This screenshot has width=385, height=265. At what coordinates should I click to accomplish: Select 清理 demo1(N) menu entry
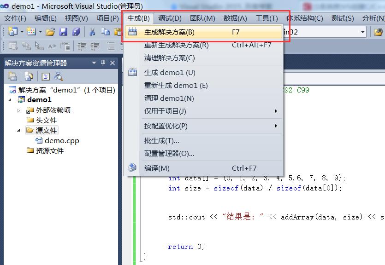[x=203, y=98]
